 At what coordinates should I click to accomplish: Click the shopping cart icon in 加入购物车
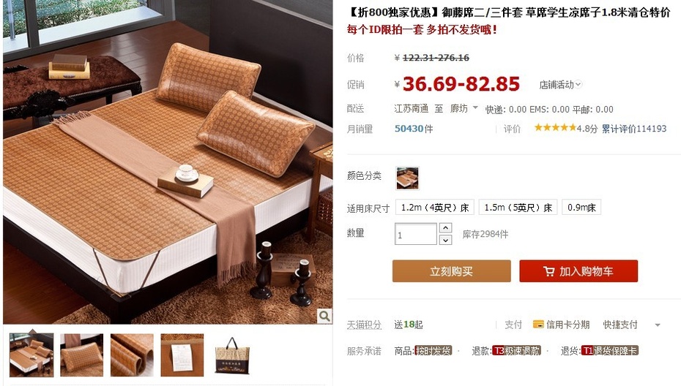point(548,271)
